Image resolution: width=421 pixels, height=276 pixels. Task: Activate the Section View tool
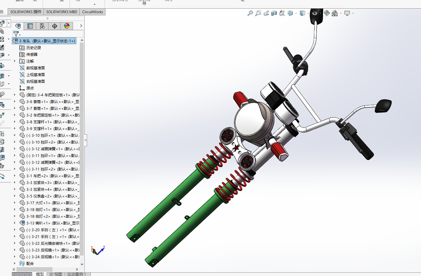(274, 13)
